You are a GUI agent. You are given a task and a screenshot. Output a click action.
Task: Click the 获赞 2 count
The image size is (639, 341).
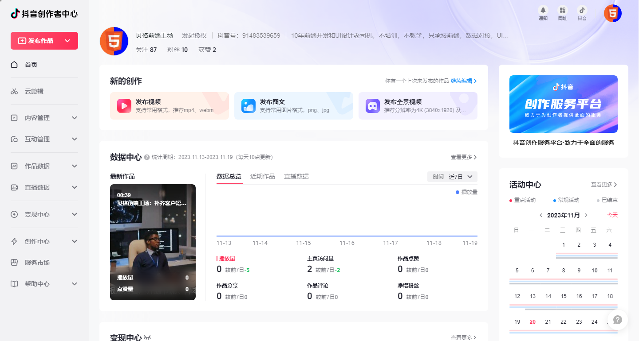click(x=207, y=50)
